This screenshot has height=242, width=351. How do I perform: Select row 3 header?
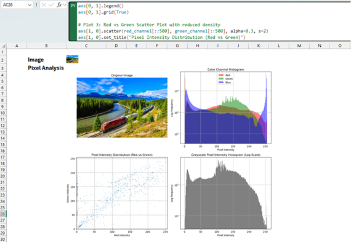tap(3, 68)
